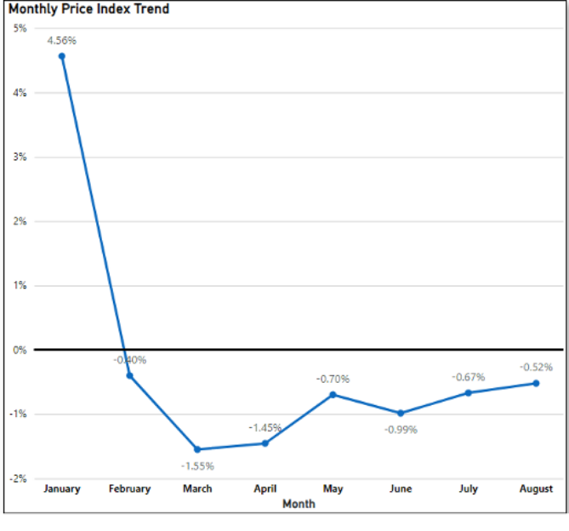
Task: Select the 5% y-axis label
Action: (x=20, y=28)
